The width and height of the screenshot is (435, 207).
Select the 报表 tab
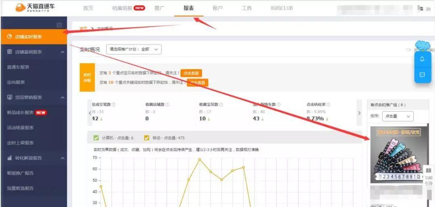click(x=188, y=8)
